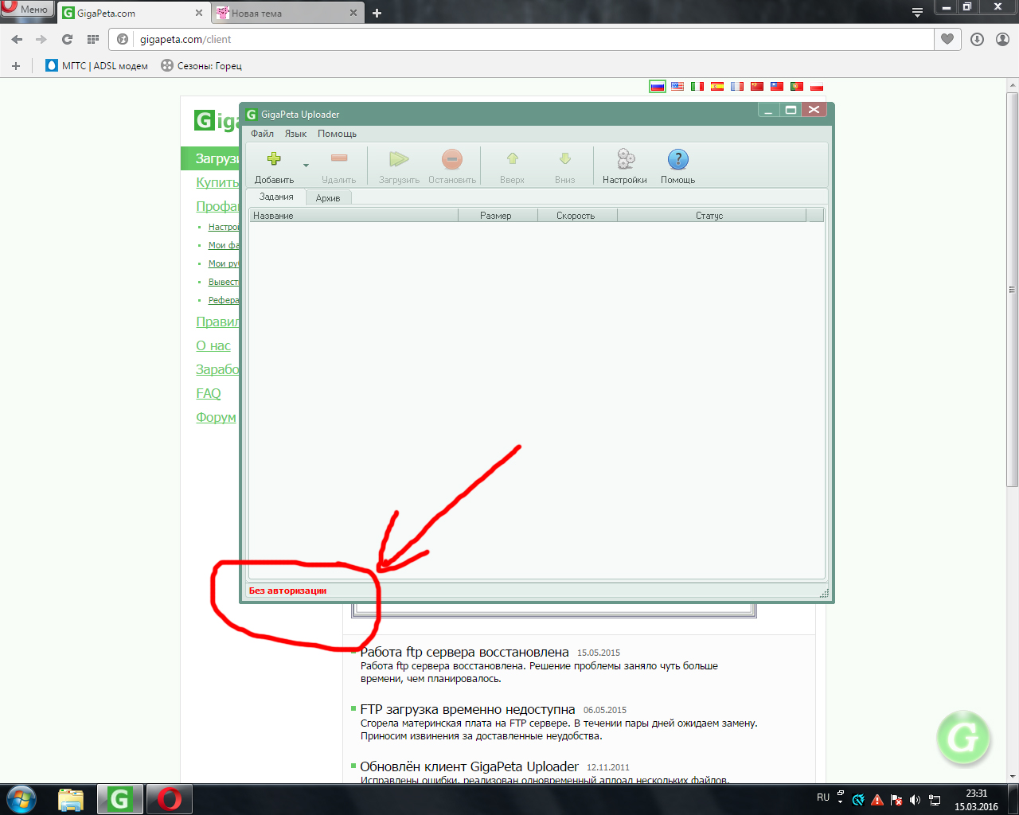This screenshot has height=815, width=1019.
Task: Open Windows Explorer from the taskbar
Action: click(x=71, y=799)
